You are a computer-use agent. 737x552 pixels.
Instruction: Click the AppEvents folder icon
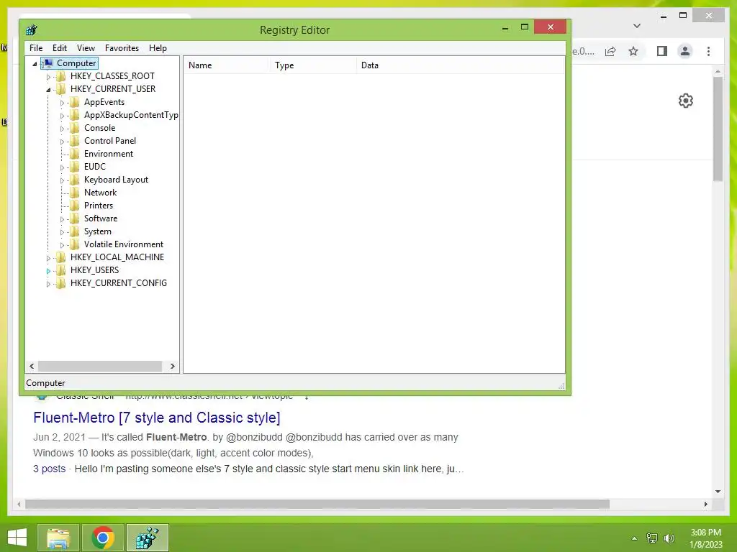coord(74,102)
